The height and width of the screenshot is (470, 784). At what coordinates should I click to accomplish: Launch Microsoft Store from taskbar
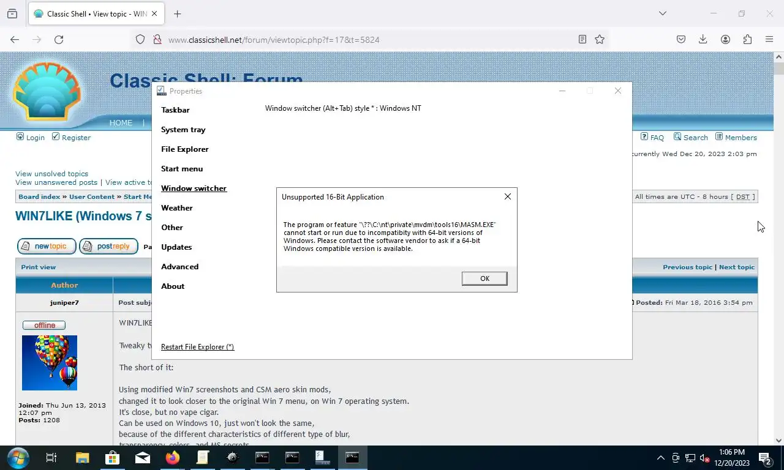(x=112, y=457)
